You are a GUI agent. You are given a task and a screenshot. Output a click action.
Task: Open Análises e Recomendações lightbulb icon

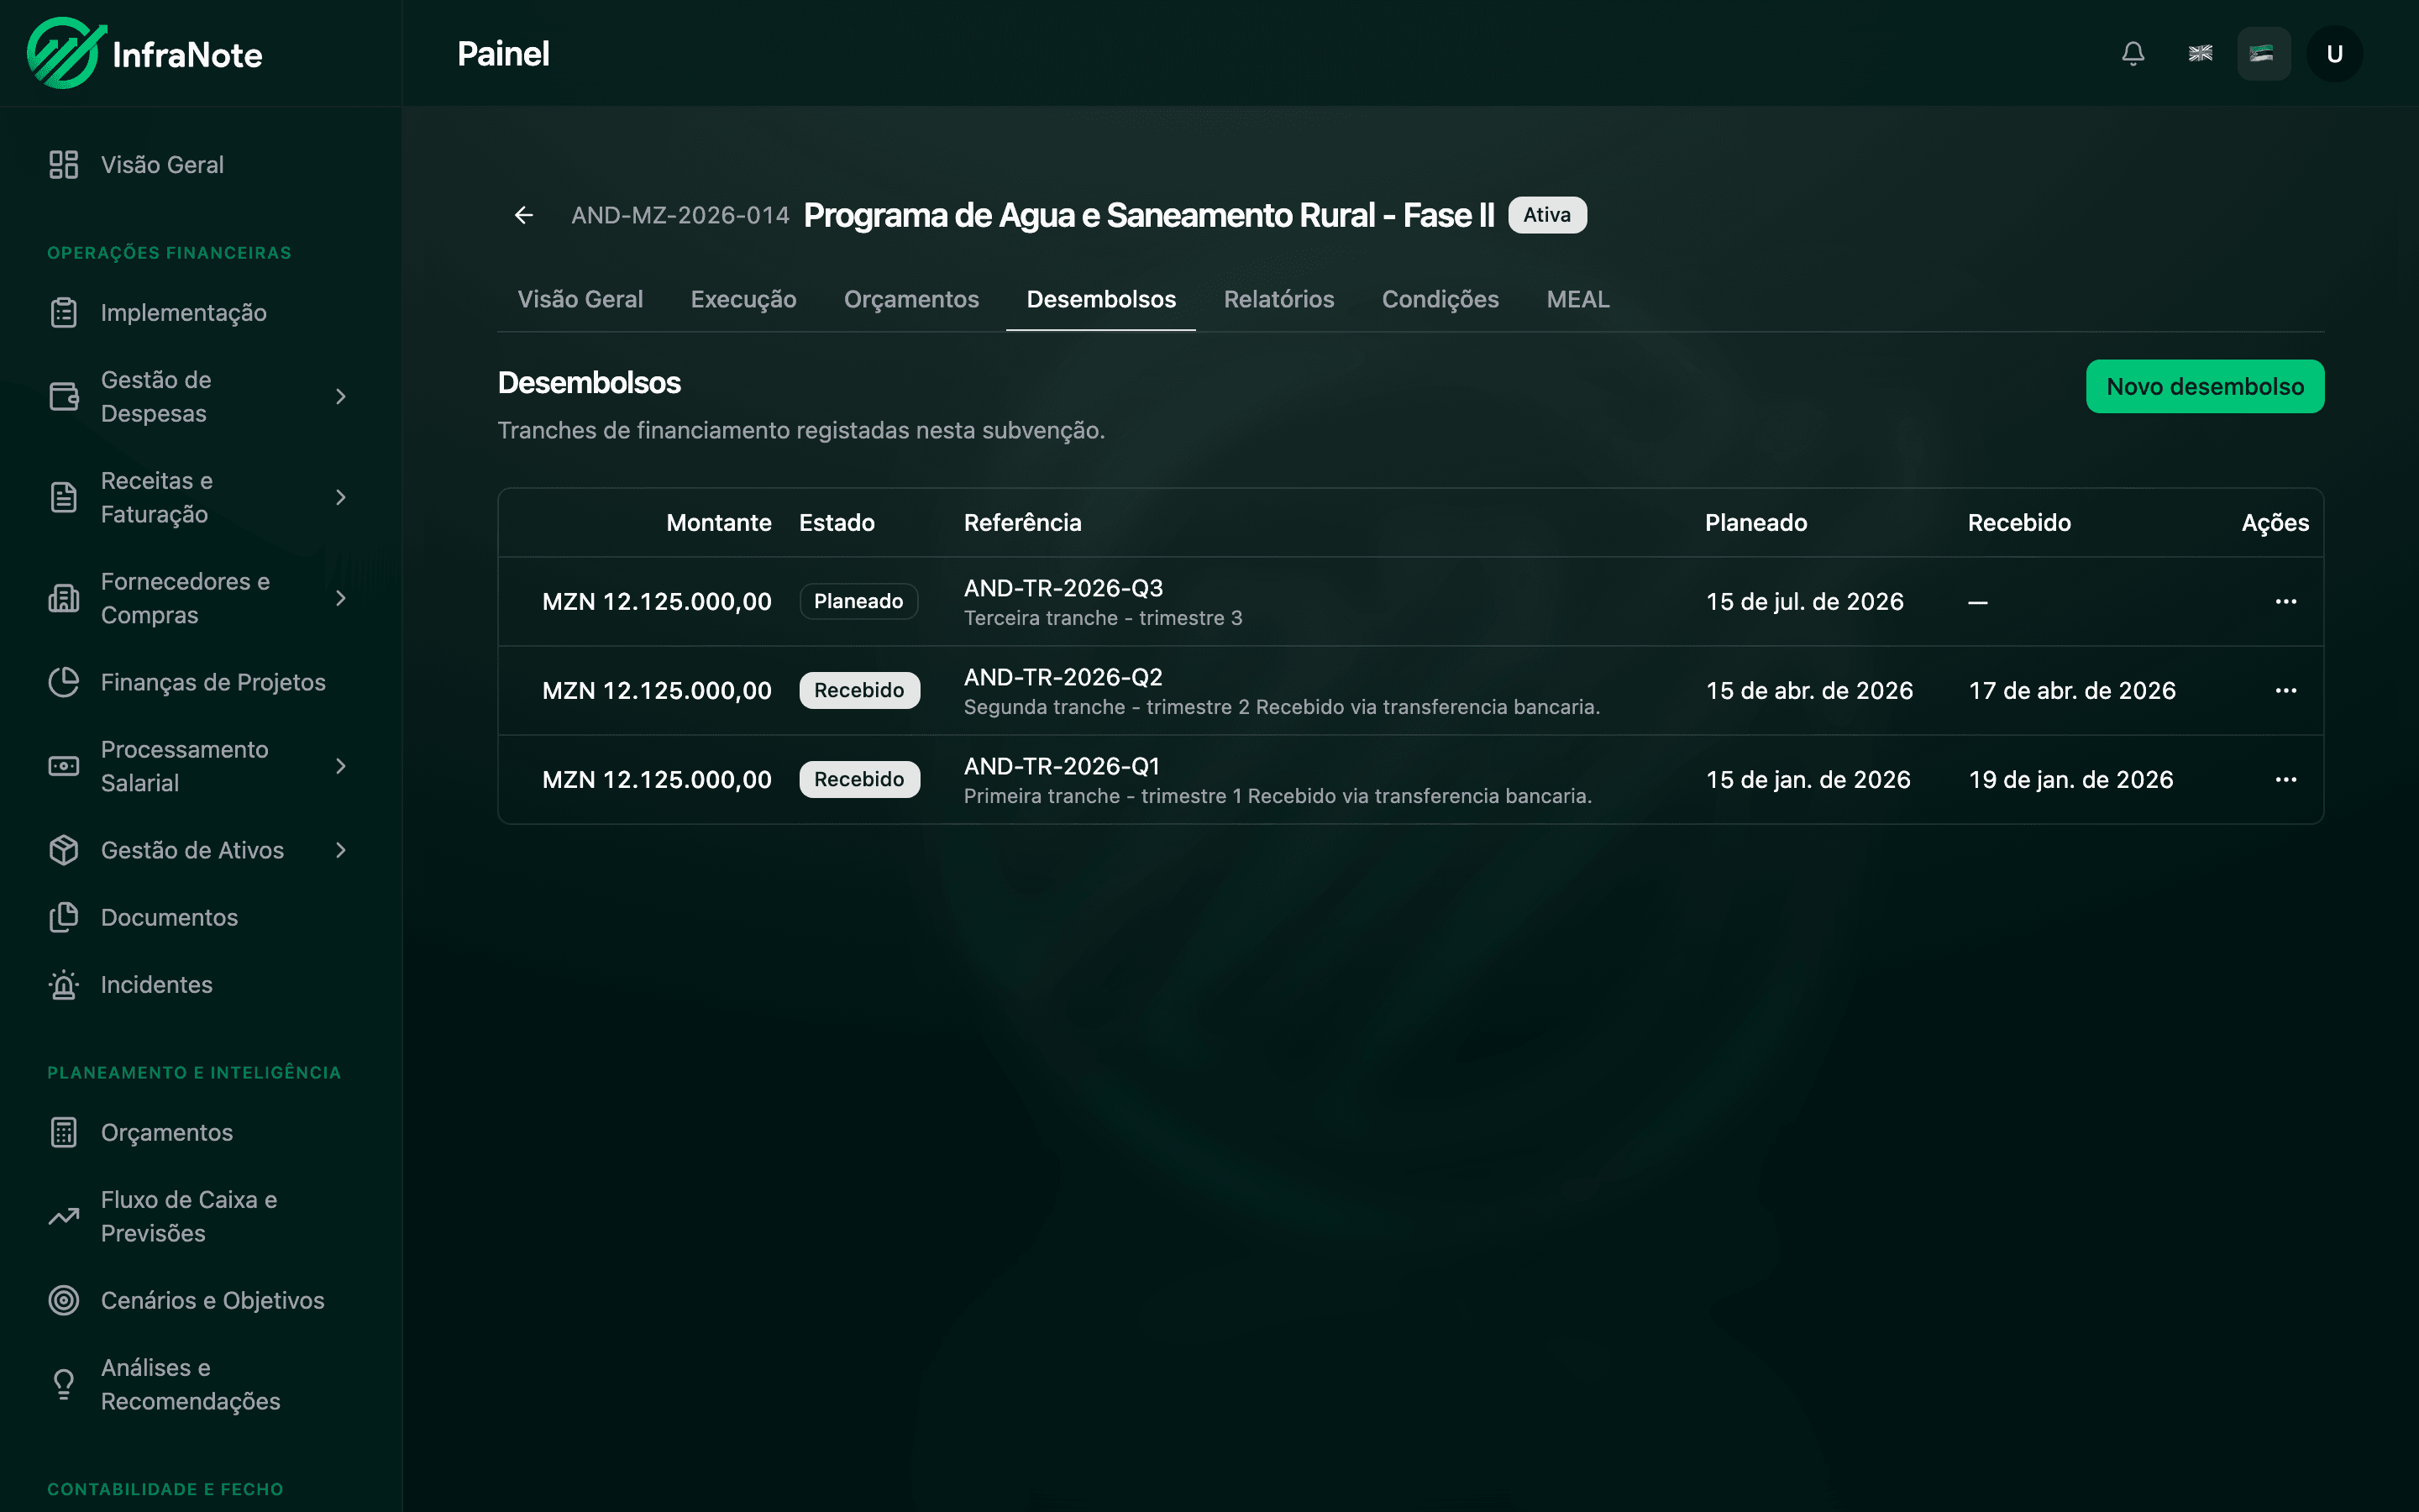point(64,1384)
